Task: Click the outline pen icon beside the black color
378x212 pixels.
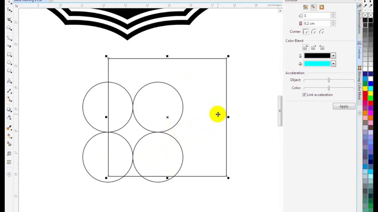Action: (301, 56)
